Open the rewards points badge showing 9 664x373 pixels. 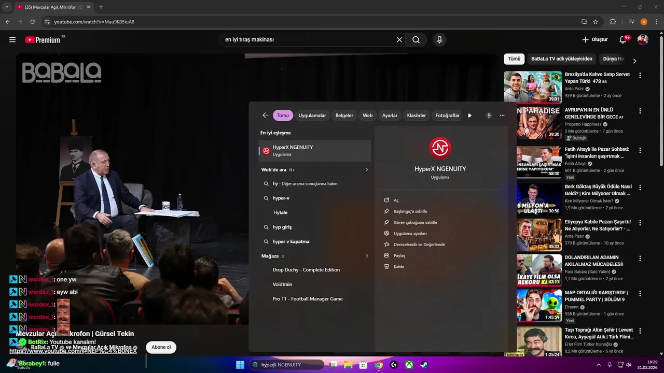click(489, 116)
